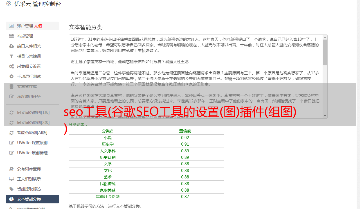Click the 文化 category cell
This screenshot has height=209, width=360.
click(x=108, y=171)
